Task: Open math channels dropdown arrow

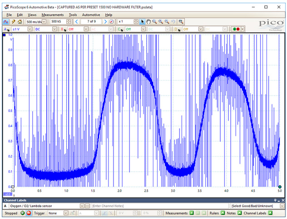Action: (x=242, y=29)
